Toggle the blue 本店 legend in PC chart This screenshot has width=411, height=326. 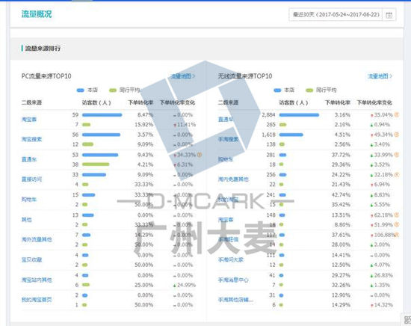click(87, 90)
